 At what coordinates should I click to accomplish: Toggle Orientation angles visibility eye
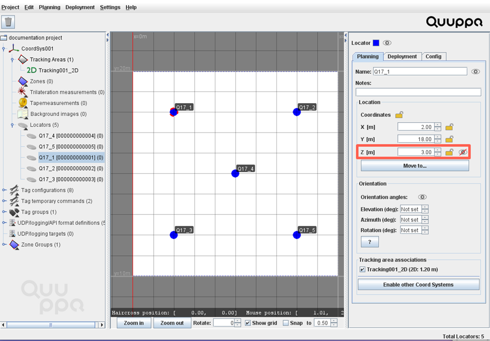pos(422,197)
